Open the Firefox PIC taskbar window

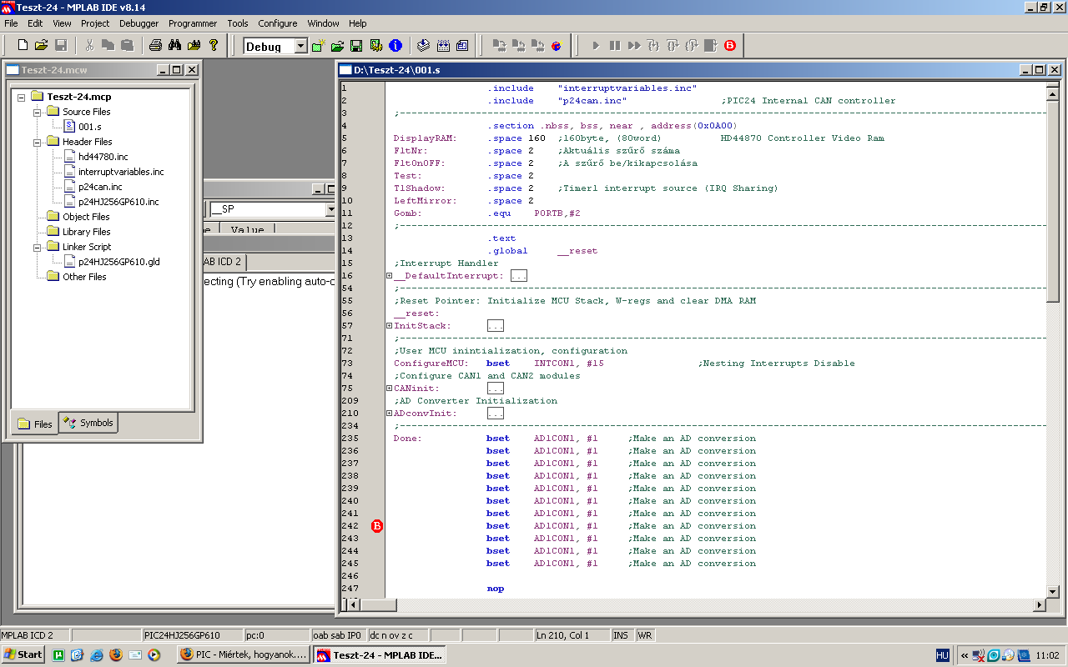pyautogui.click(x=244, y=654)
